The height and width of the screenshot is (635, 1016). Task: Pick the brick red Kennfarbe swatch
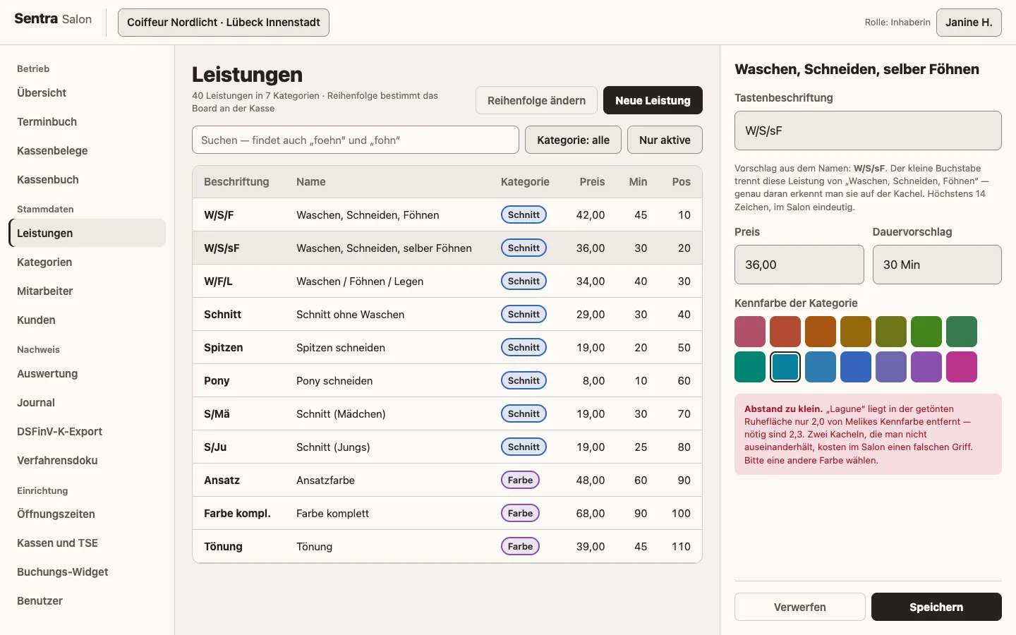tap(785, 332)
